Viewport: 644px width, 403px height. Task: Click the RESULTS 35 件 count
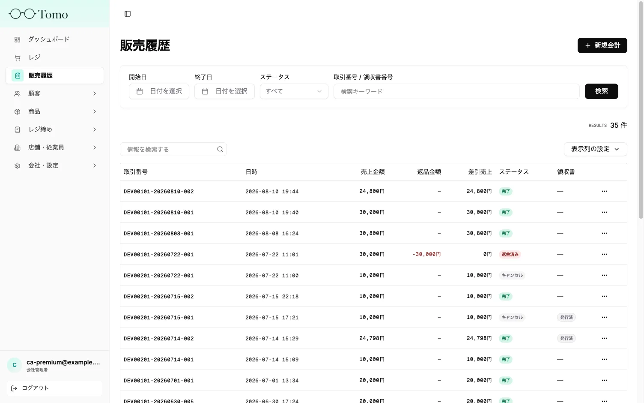pos(608,125)
